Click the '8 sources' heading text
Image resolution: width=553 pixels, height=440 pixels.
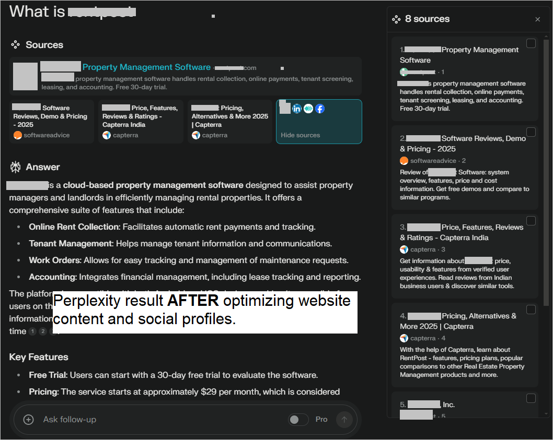pyautogui.click(x=427, y=19)
